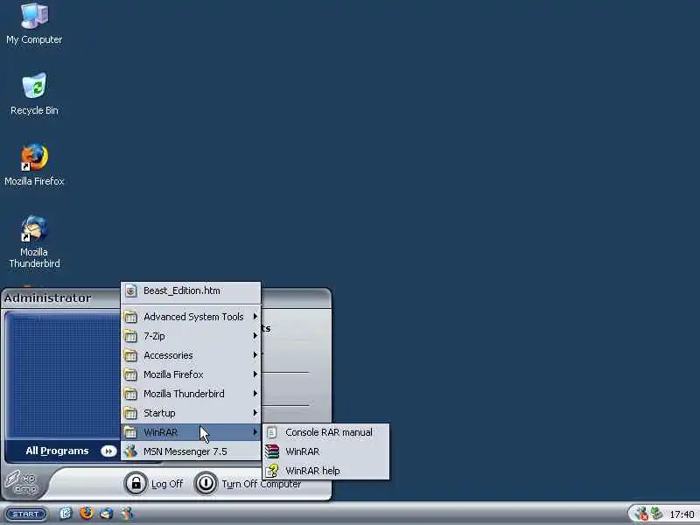Screen dimensions: 700x525
Task: Expand the Startup submenu arrow
Action: pyautogui.click(x=255, y=412)
